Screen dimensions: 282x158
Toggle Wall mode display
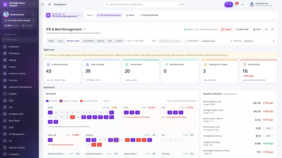[242, 29]
